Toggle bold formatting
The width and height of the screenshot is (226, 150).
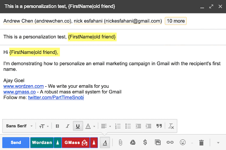[58, 126]
